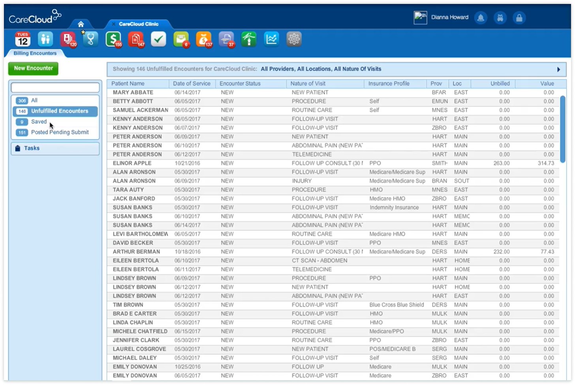Open the billing module with the dollar sign icon
The height and width of the screenshot is (385, 575).
coord(113,39)
